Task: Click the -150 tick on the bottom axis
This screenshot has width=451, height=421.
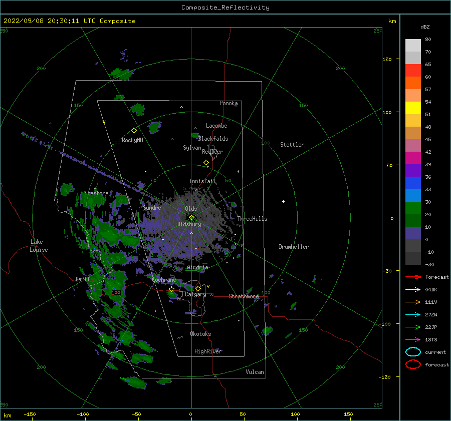Action: [x=30, y=414]
